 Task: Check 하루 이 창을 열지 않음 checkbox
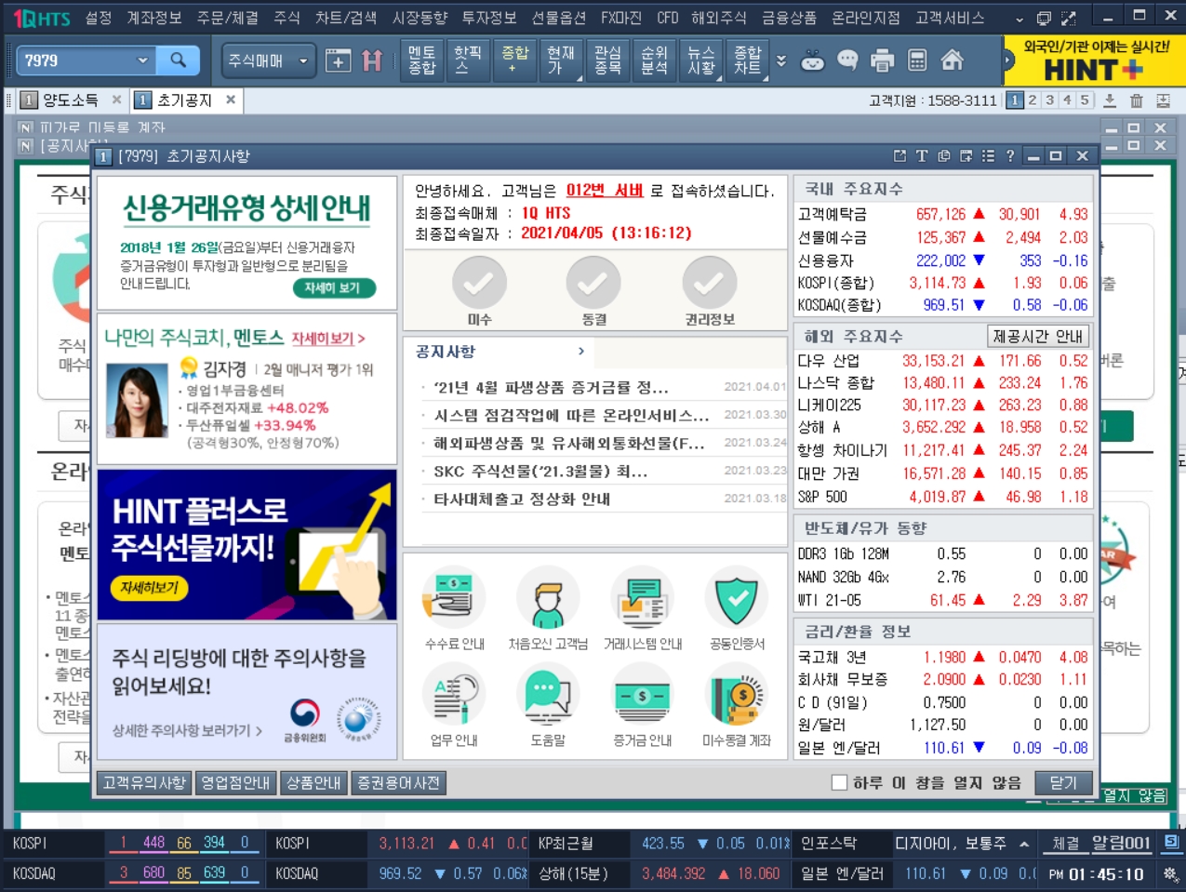(x=839, y=783)
